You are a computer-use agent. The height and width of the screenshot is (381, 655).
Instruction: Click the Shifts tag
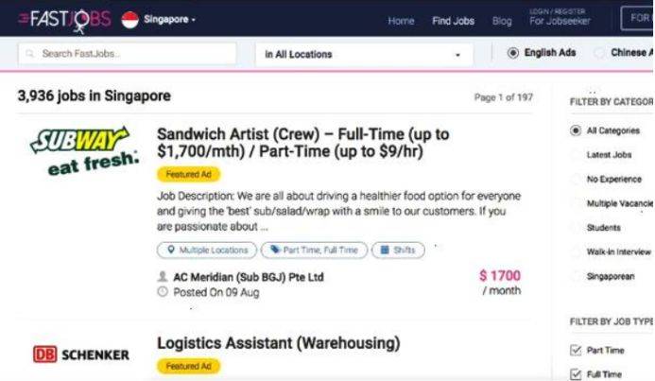coord(398,251)
